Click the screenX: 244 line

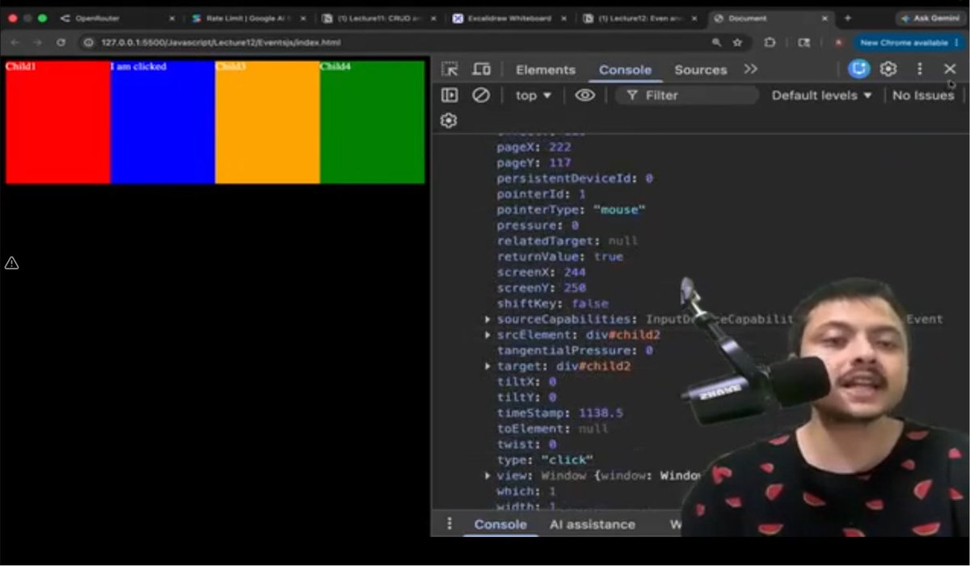coord(541,272)
